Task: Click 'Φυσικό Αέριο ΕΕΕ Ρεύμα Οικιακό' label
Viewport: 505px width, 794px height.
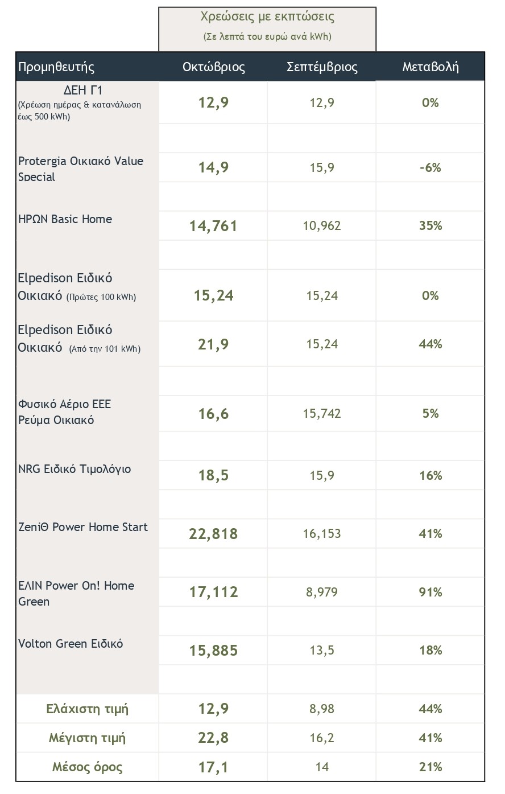Action: click(65, 412)
